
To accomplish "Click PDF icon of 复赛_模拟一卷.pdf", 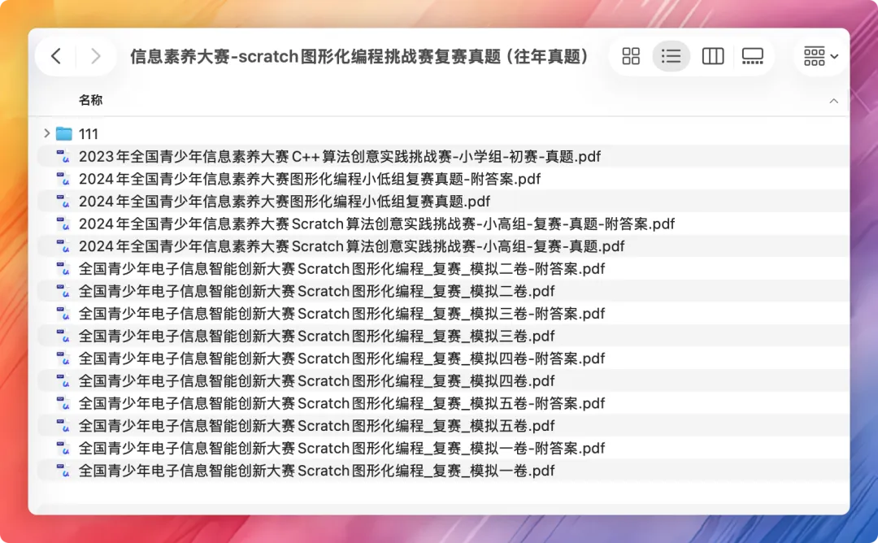I will click(63, 470).
